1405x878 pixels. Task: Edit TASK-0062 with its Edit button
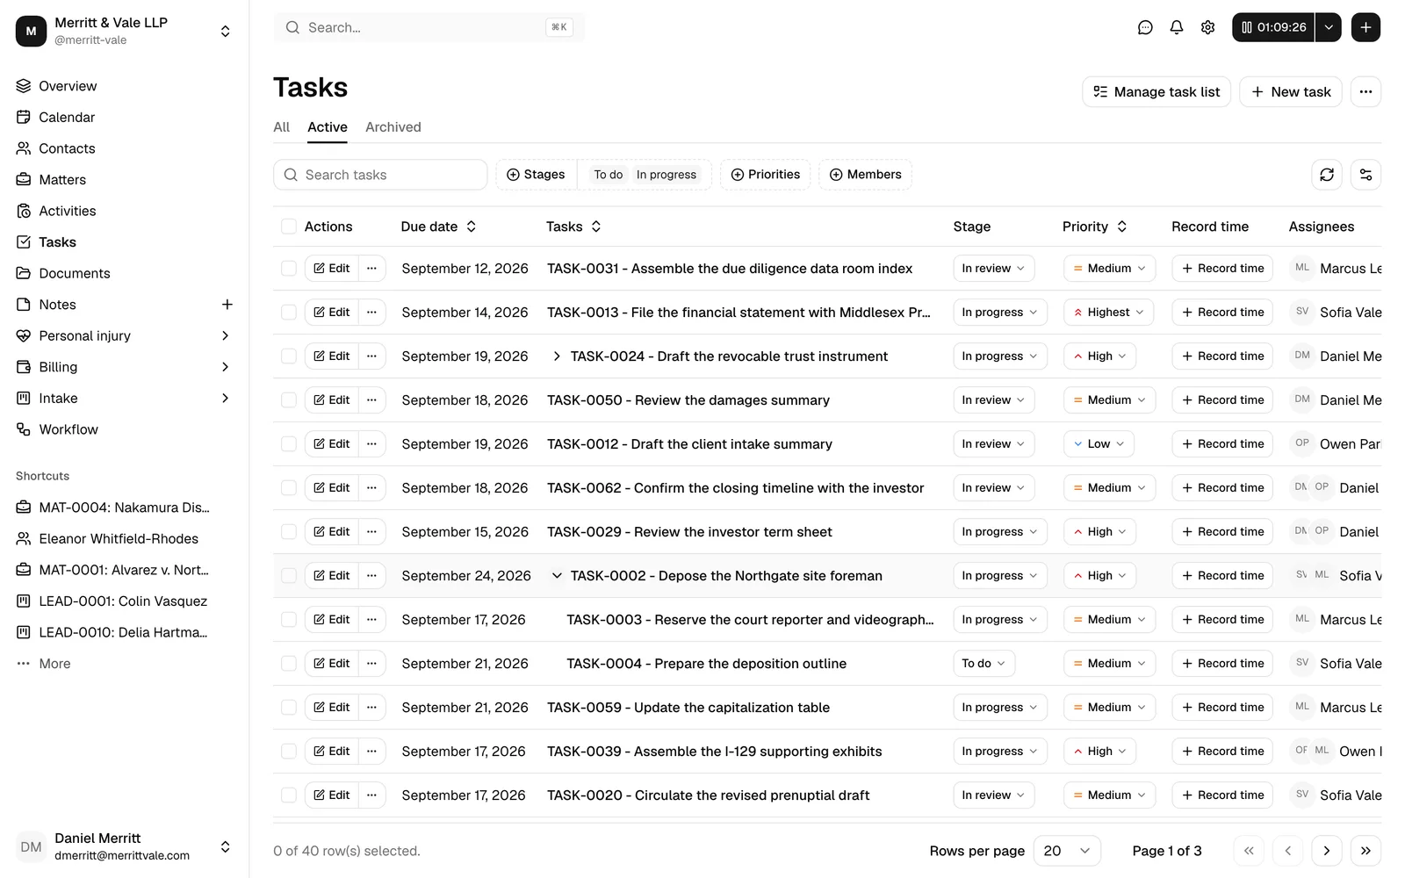(x=332, y=488)
